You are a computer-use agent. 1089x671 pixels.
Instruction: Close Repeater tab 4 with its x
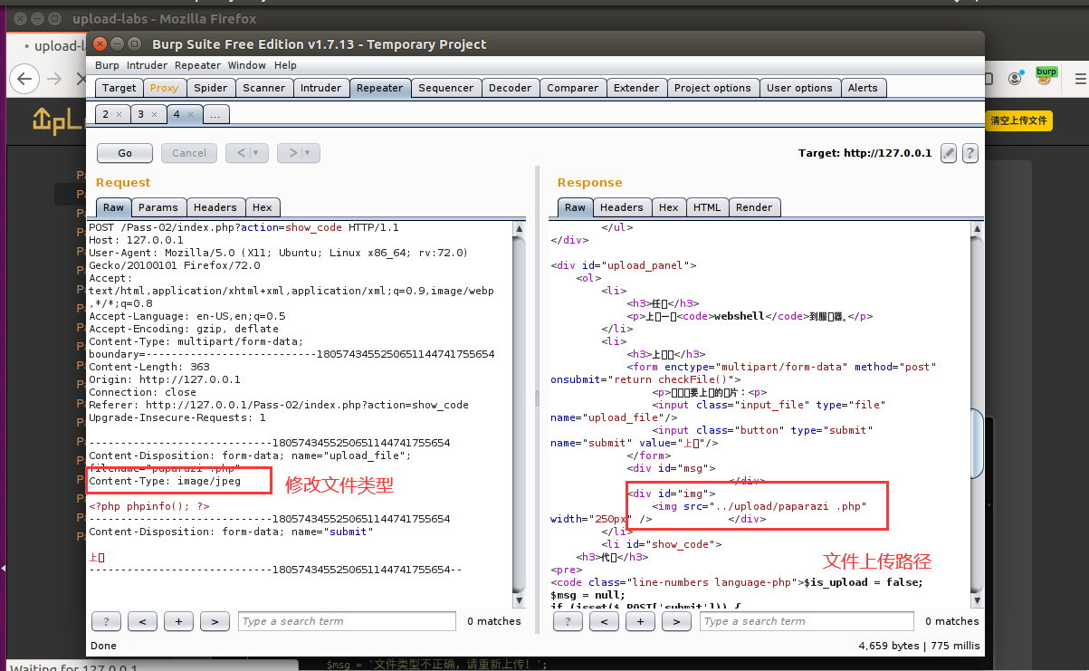[190, 115]
